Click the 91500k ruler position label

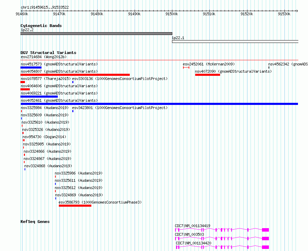coord(172,14)
